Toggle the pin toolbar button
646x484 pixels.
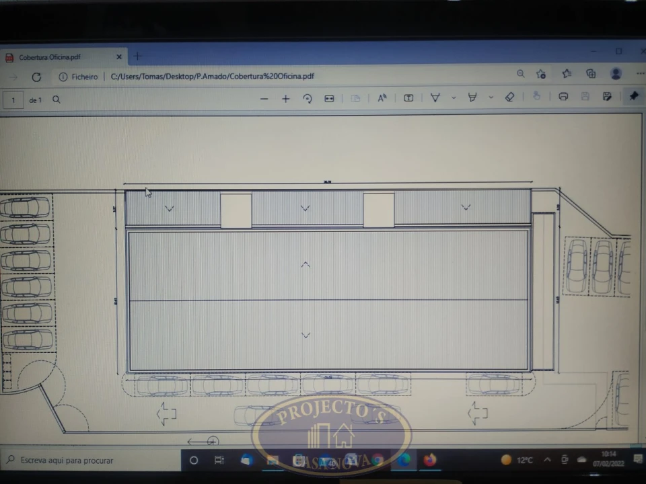coord(633,96)
